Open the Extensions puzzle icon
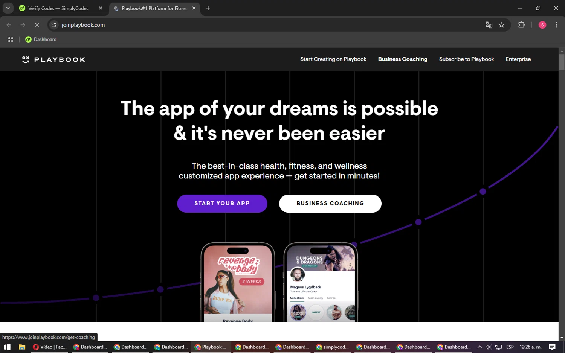 [x=521, y=25]
